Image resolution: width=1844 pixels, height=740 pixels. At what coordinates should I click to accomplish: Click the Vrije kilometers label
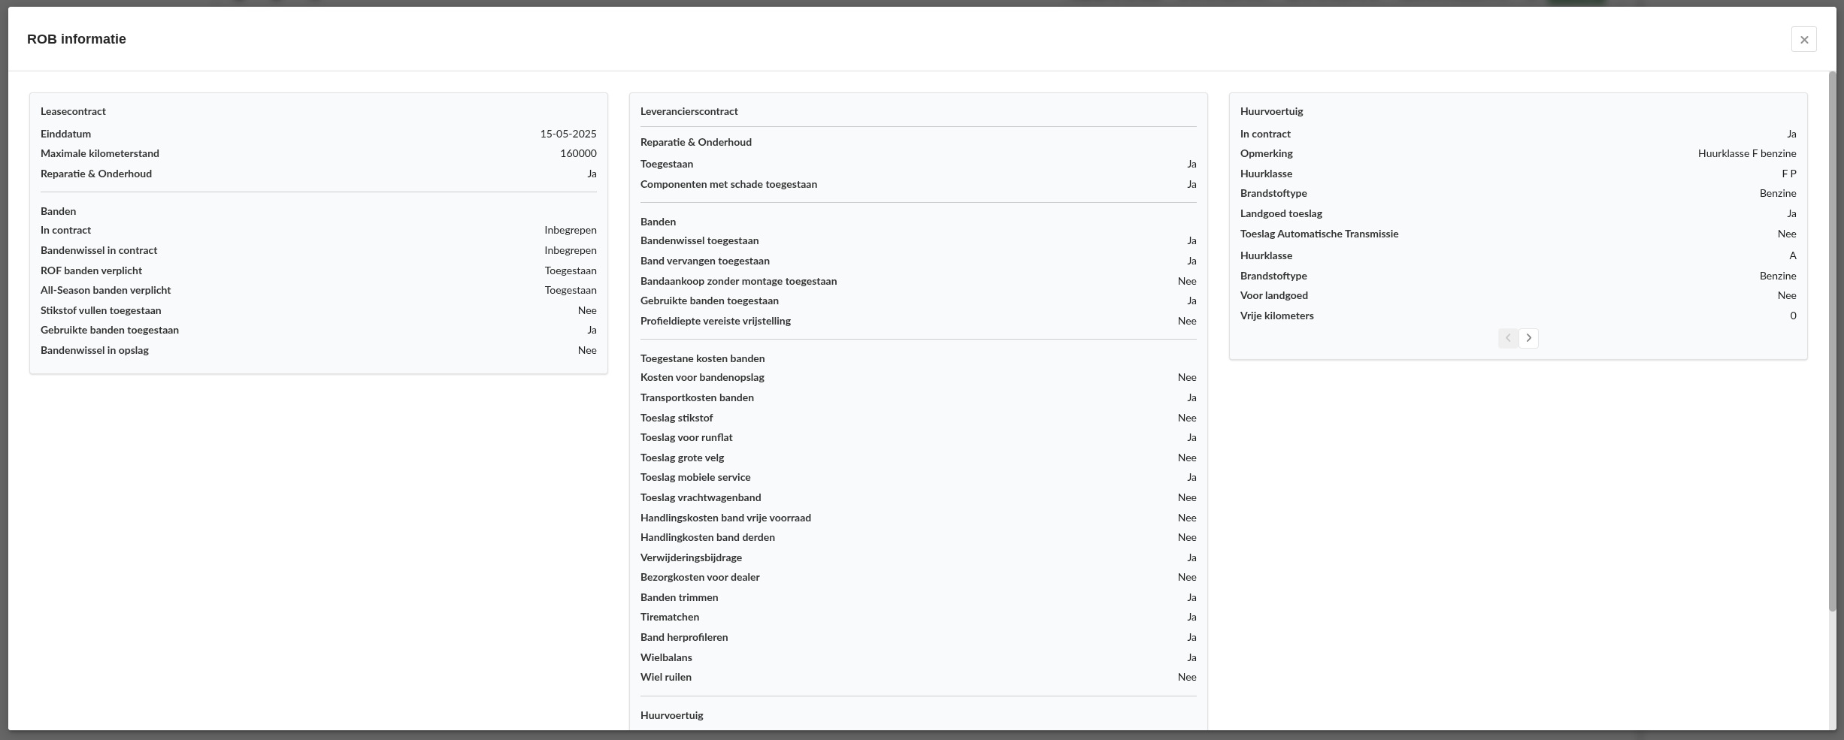pyautogui.click(x=1276, y=316)
